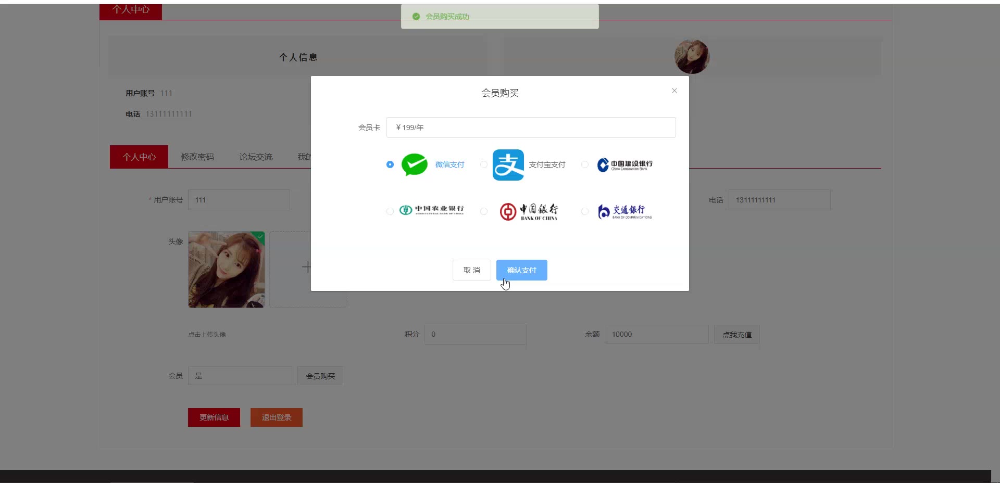The width and height of the screenshot is (1000, 483).
Task: Click the Agricultural Bank of China logo
Action: pos(431,210)
